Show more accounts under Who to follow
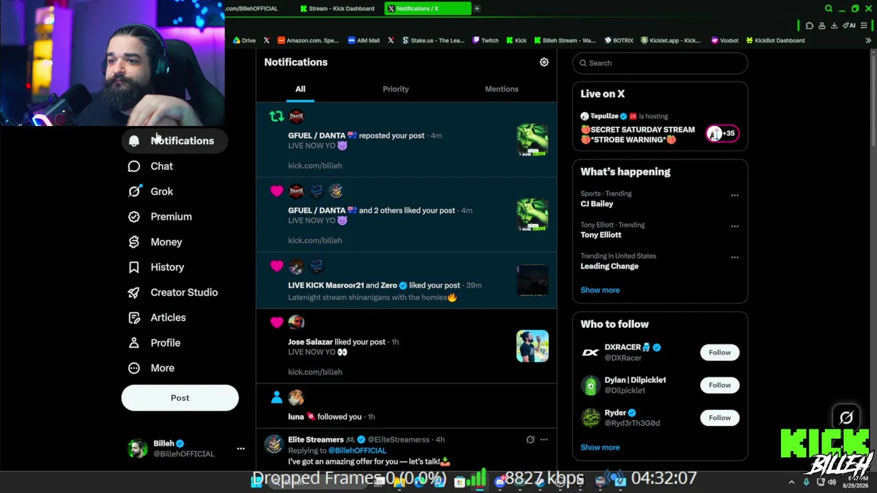The width and height of the screenshot is (877, 493). [x=600, y=447]
